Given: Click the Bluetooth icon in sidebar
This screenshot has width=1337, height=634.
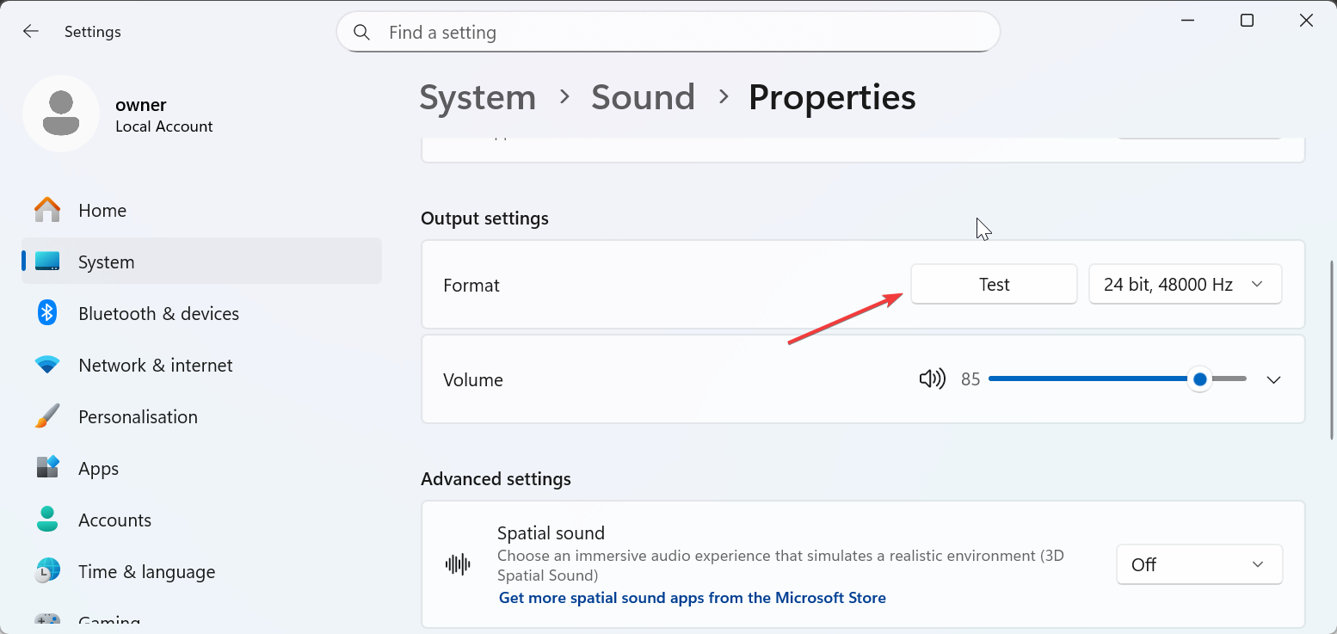Looking at the screenshot, I should point(47,313).
